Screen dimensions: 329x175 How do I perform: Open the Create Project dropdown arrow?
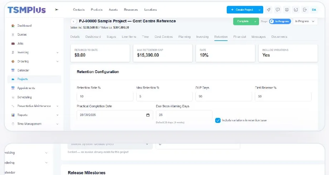[x=260, y=10]
